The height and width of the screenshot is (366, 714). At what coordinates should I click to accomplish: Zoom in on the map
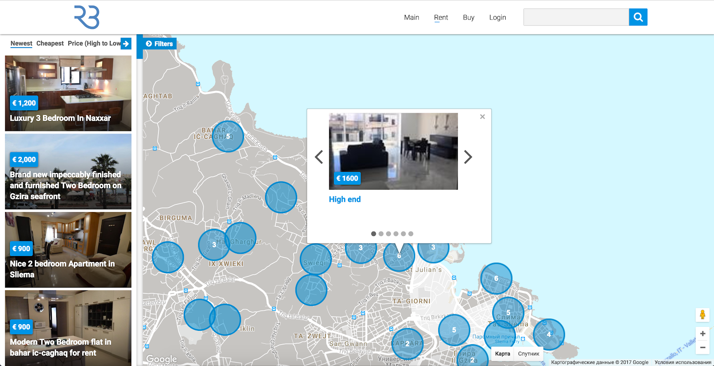[702, 333]
